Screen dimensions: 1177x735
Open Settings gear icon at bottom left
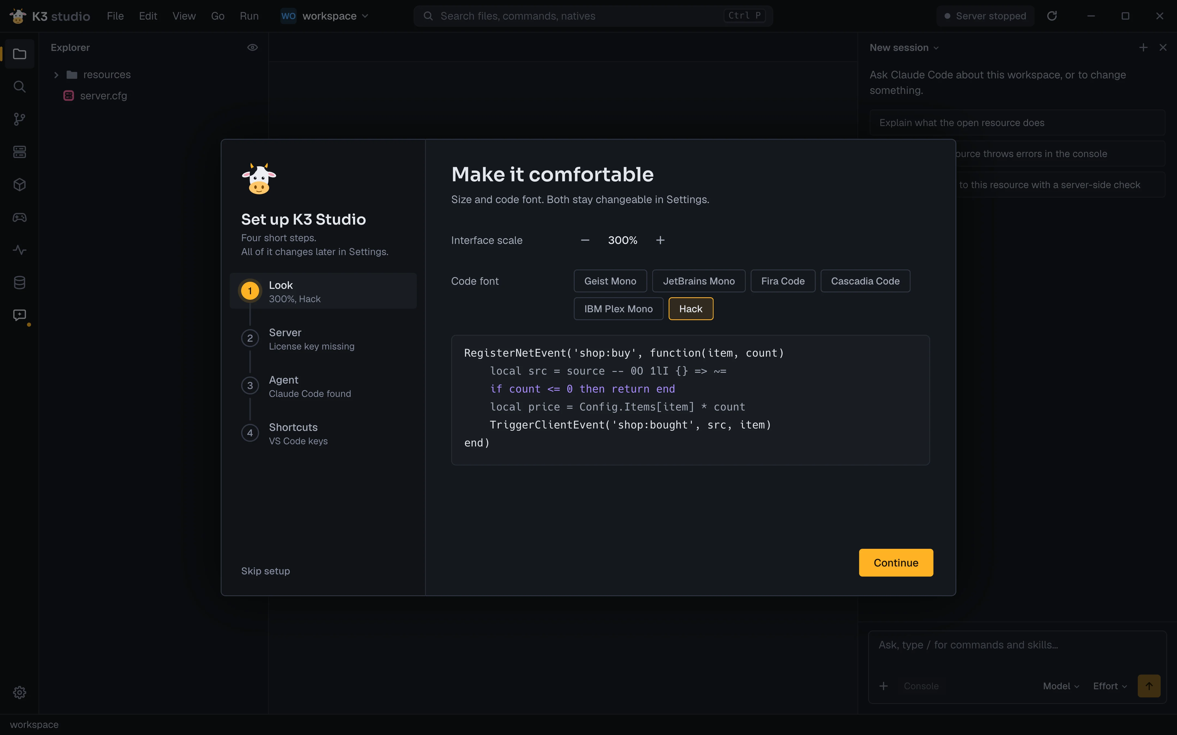coord(19,692)
